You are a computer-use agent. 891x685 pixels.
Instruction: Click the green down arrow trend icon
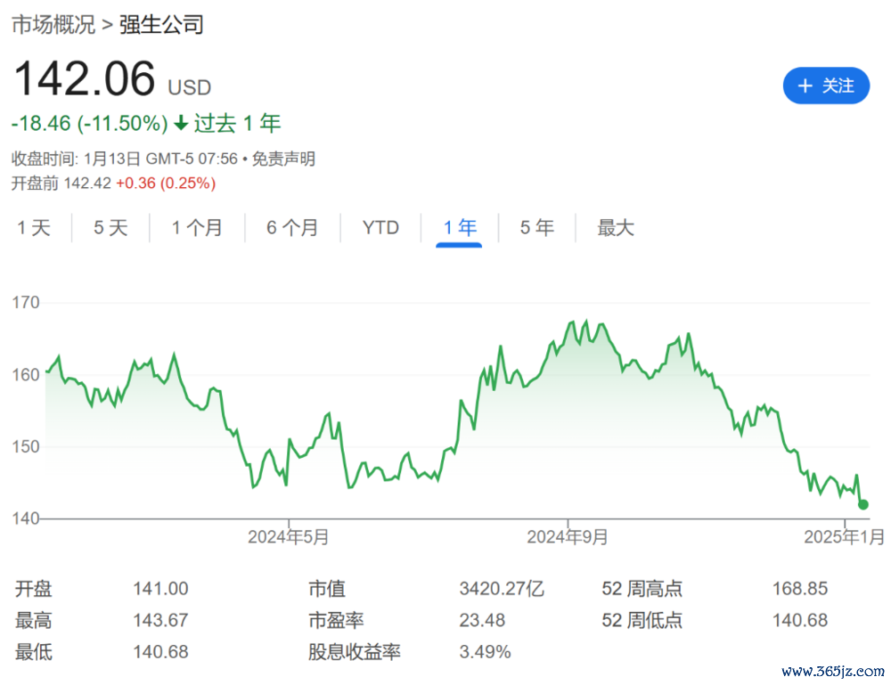click(x=181, y=123)
